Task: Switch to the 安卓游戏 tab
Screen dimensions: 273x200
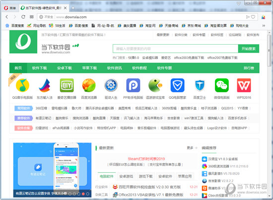Action: (126, 176)
